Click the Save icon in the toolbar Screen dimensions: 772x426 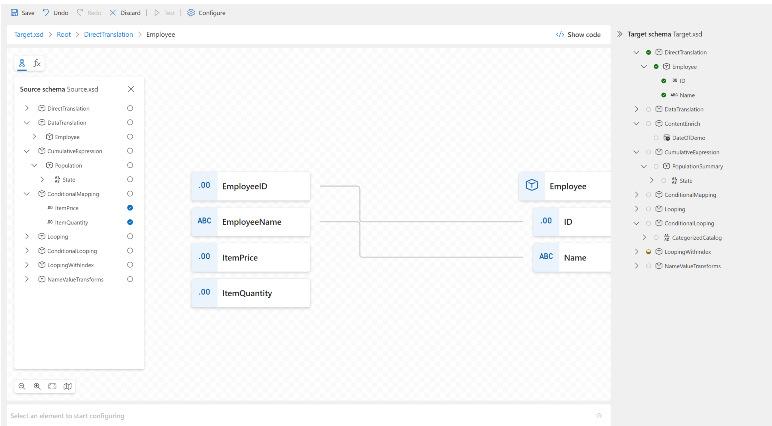pyautogui.click(x=14, y=13)
